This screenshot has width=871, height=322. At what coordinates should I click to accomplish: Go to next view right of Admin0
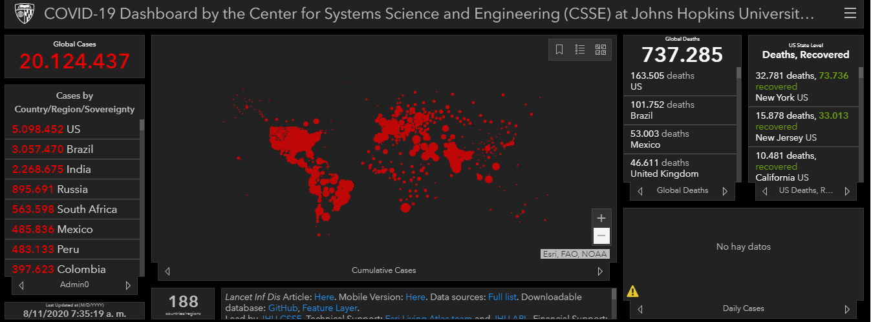[128, 285]
